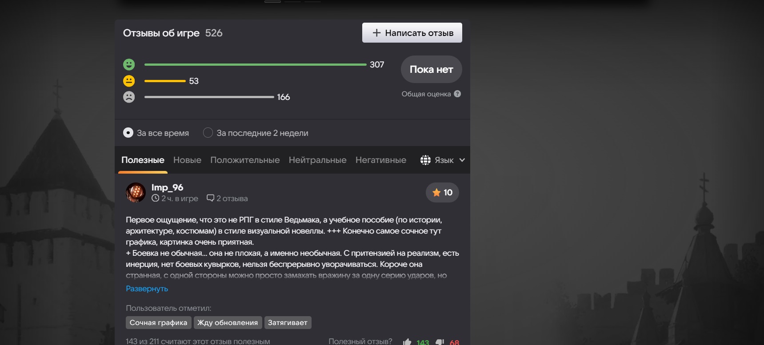The image size is (764, 345).
Task: Click the Сочная графика tag
Action: (158, 322)
